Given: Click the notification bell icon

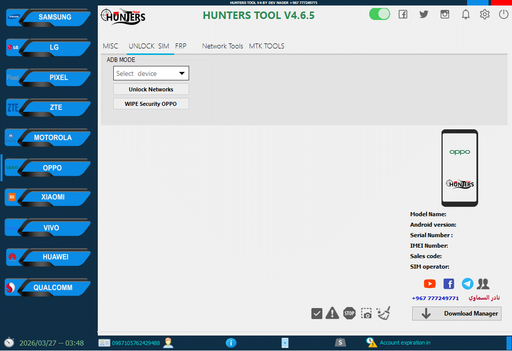Looking at the screenshot, I should click(466, 14).
